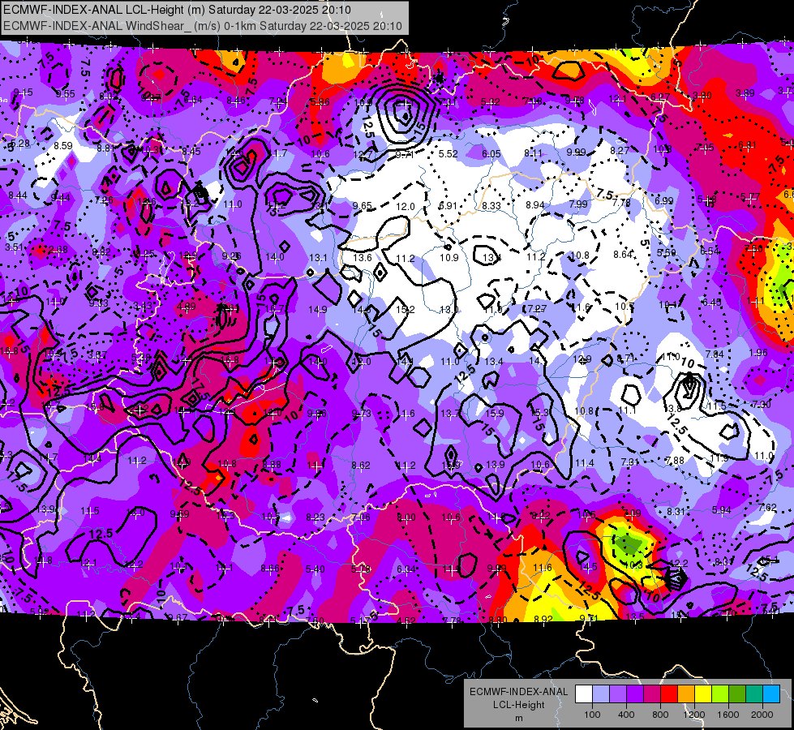Click the wind shear value 15.2
The height and width of the screenshot is (730, 794).
[405, 309]
